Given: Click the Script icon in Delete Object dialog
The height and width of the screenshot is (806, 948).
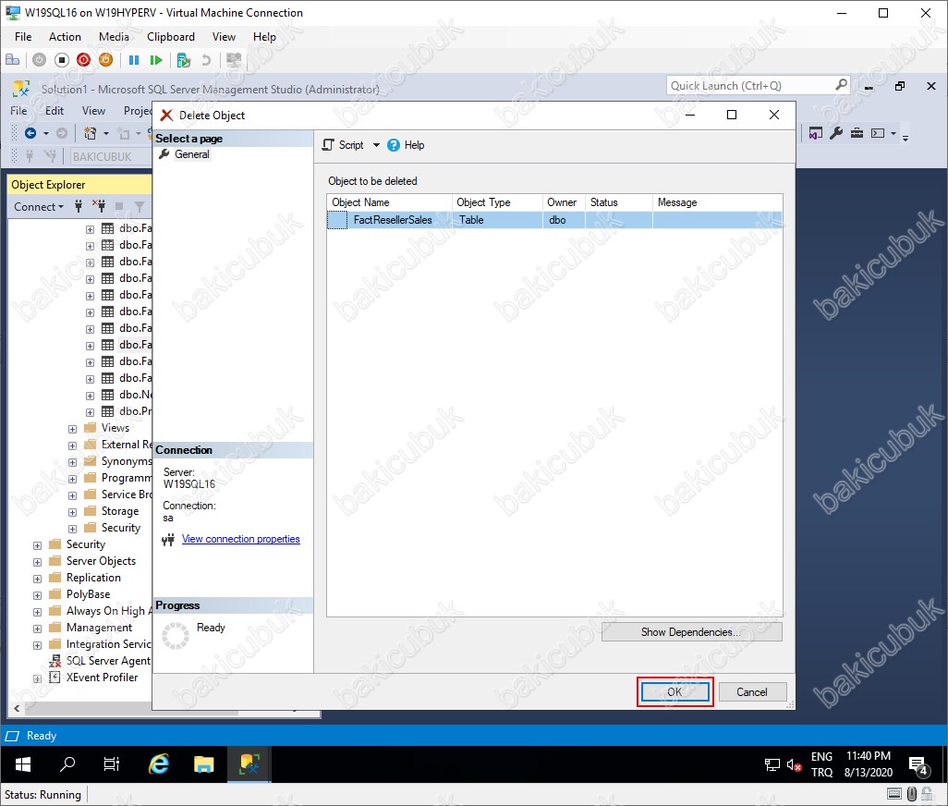Looking at the screenshot, I should [328, 145].
